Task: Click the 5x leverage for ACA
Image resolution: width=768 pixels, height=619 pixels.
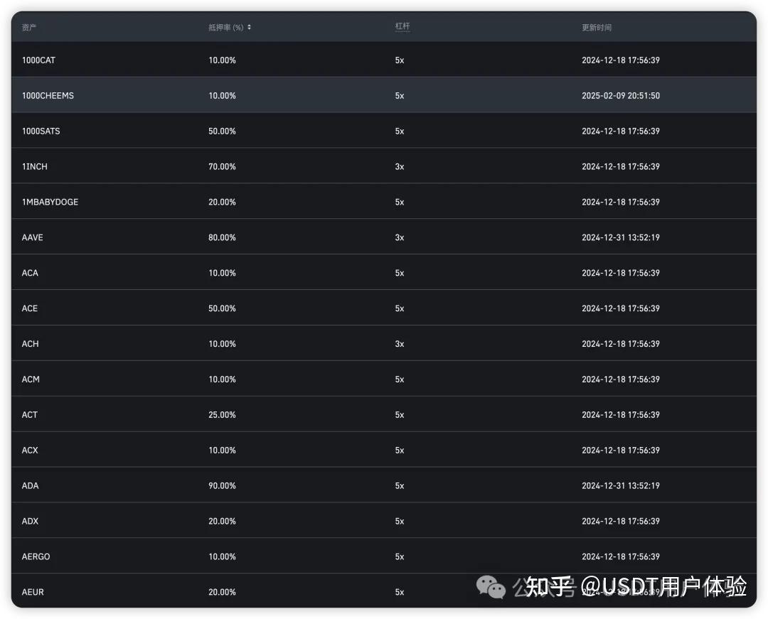Action: (400, 273)
